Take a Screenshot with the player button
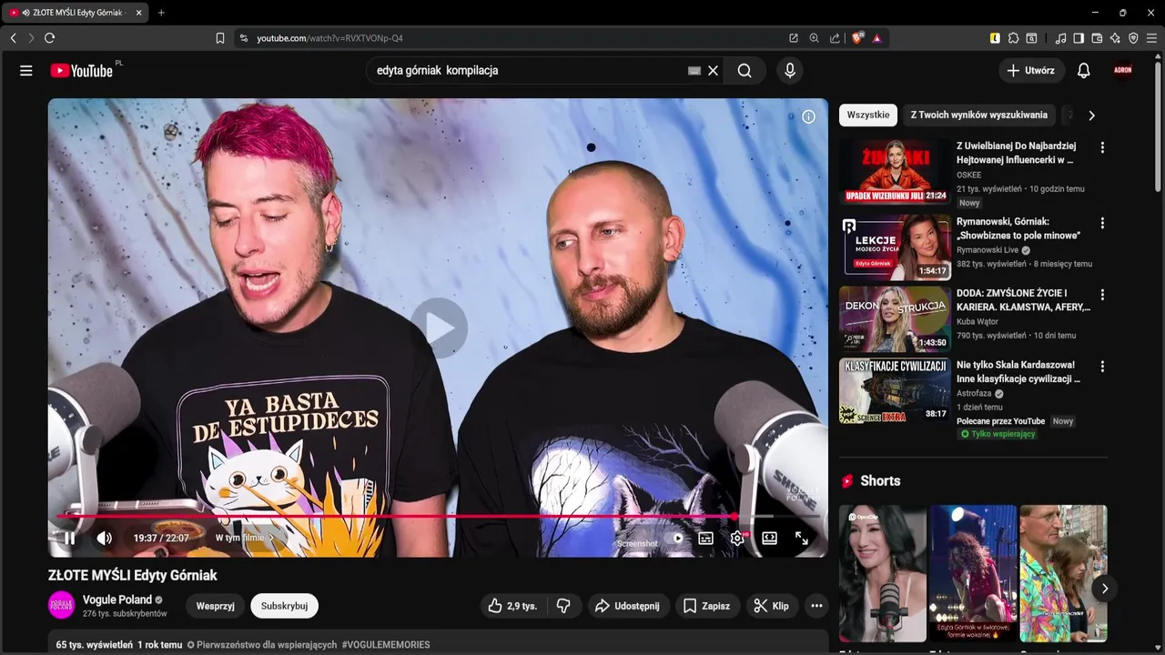1165x655 pixels. 637,543
